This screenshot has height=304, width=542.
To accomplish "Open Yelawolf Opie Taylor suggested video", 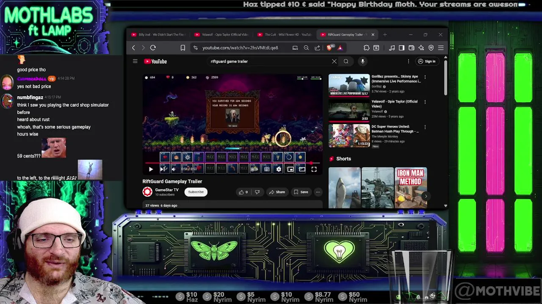I will pos(349,111).
